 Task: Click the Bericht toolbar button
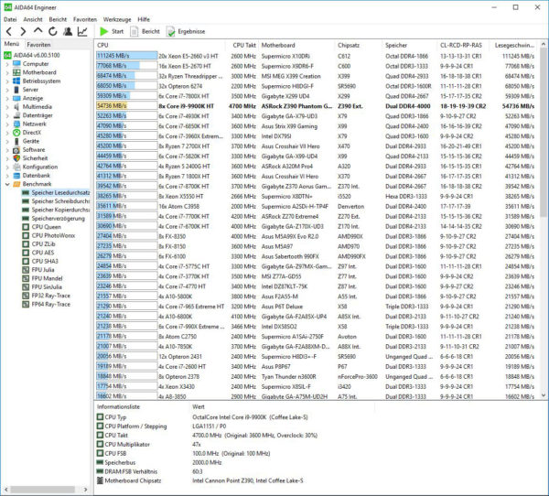pyautogui.click(x=145, y=31)
